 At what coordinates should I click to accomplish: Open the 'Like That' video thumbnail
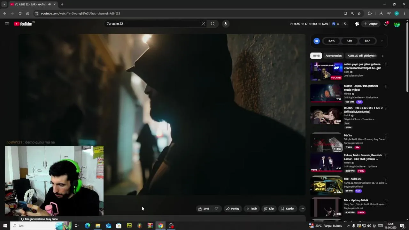(x=326, y=163)
